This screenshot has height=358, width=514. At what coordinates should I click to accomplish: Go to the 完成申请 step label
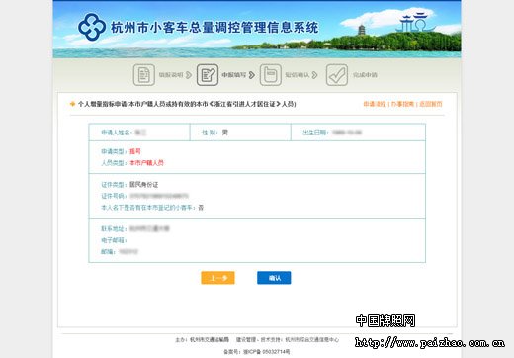pyautogui.click(x=365, y=75)
